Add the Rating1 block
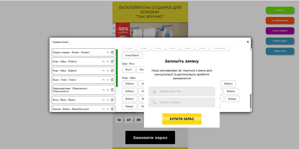Viewport: 299px width, 149px height. click(232, 99)
